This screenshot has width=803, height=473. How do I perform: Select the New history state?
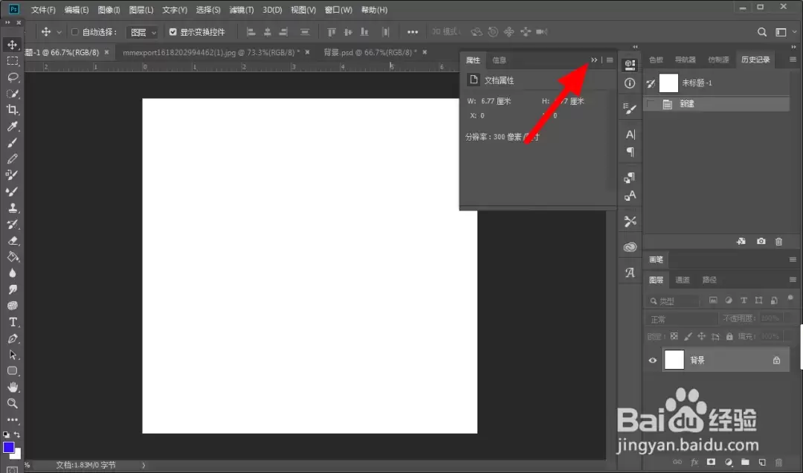pos(716,104)
